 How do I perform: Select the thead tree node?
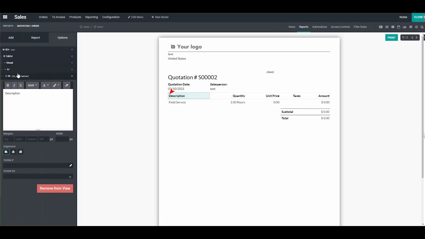point(9,63)
